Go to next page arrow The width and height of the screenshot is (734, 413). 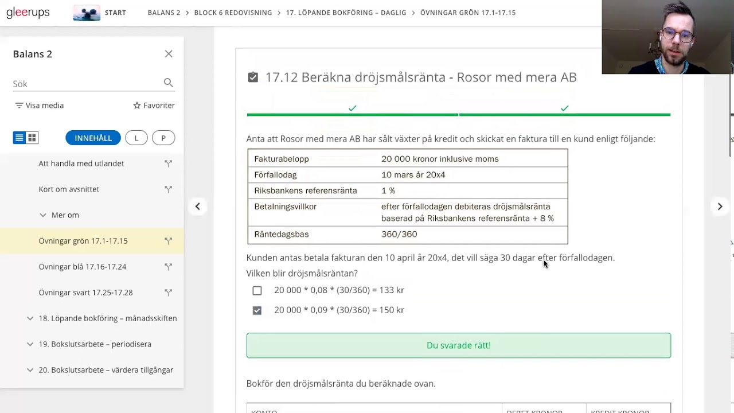coord(720,206)
